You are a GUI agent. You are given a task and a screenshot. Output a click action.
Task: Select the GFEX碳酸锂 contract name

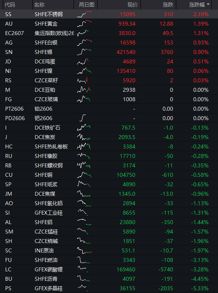click(x=48, y=269)
